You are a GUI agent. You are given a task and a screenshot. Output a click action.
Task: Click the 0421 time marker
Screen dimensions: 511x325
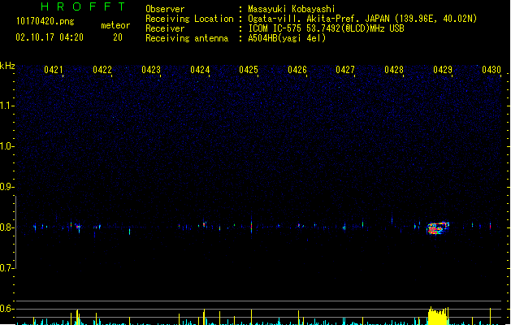(54, 70)
